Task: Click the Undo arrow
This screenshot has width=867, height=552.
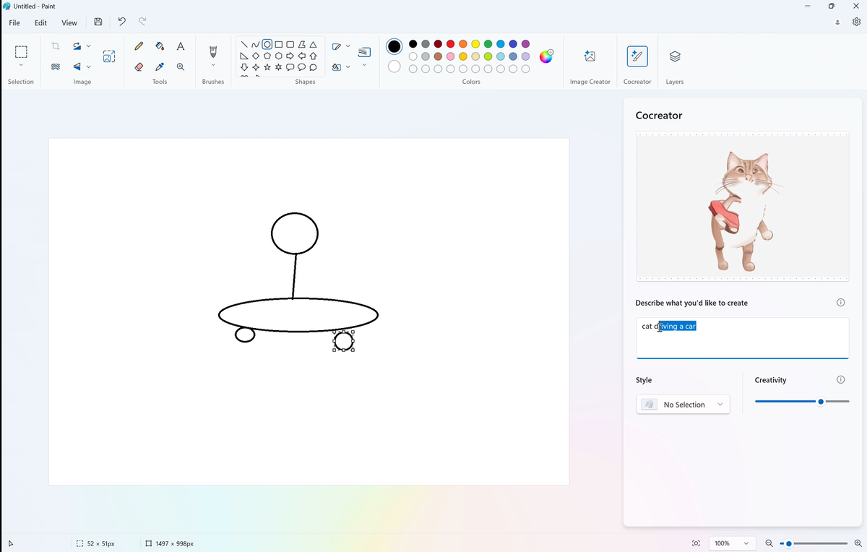Action: [x=121, y=22]
